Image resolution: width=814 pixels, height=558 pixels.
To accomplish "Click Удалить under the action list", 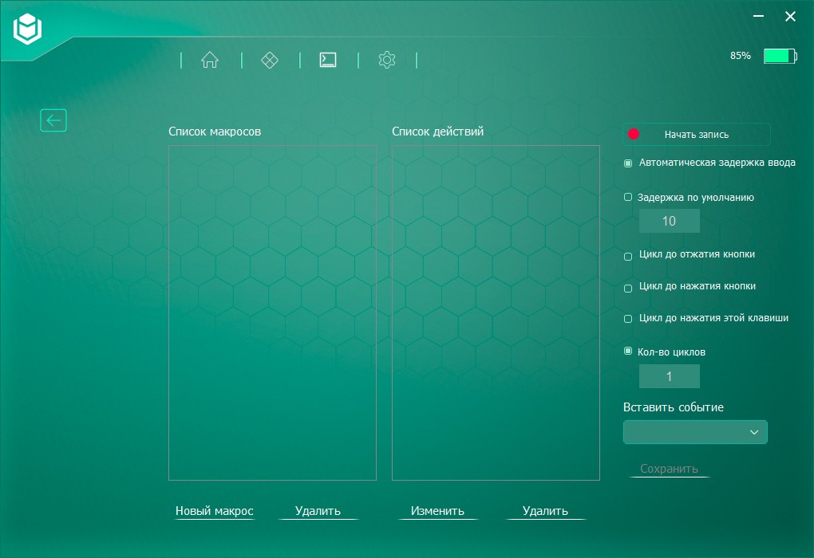I will pos(545,511).
